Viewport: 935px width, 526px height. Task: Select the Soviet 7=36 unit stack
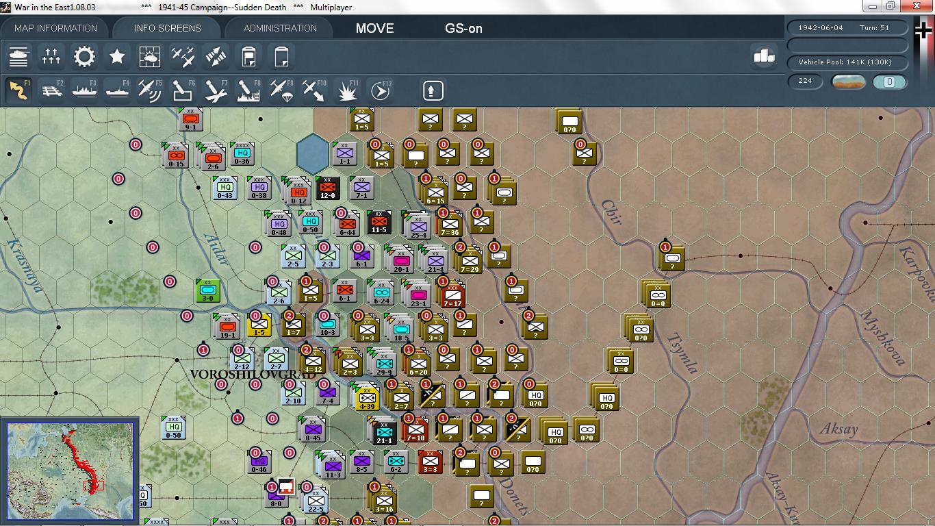point(450,224)
